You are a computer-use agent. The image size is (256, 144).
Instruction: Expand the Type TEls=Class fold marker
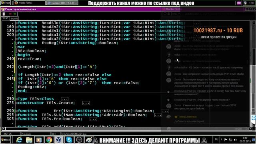pos(16,99)
